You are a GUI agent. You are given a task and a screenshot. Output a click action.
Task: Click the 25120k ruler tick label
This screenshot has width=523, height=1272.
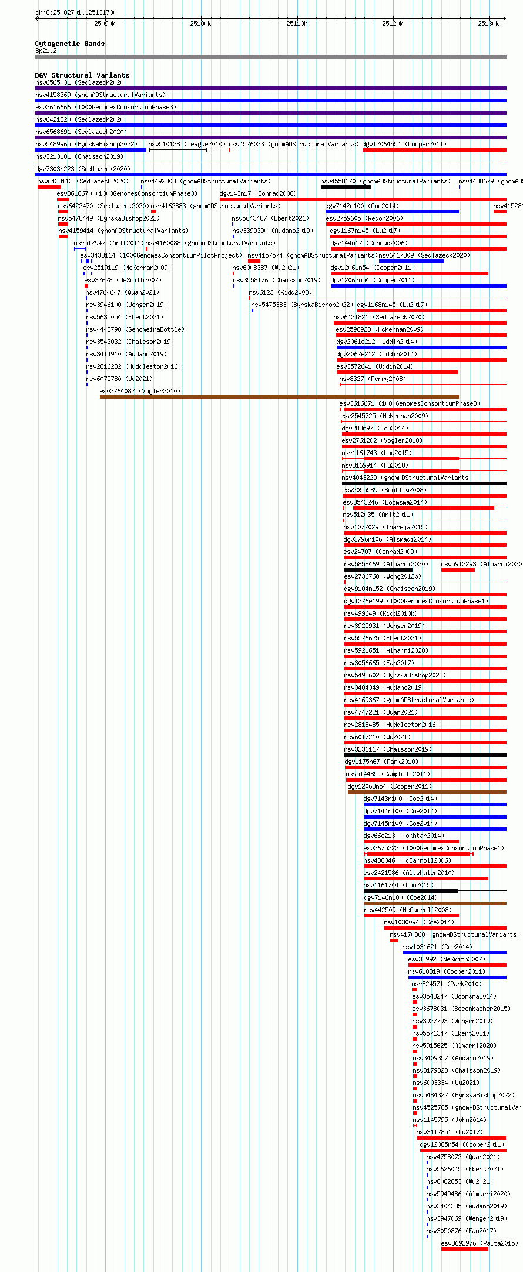click(393, 24)
